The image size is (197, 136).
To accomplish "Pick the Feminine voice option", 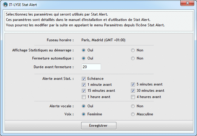I will tap(84, 114).
